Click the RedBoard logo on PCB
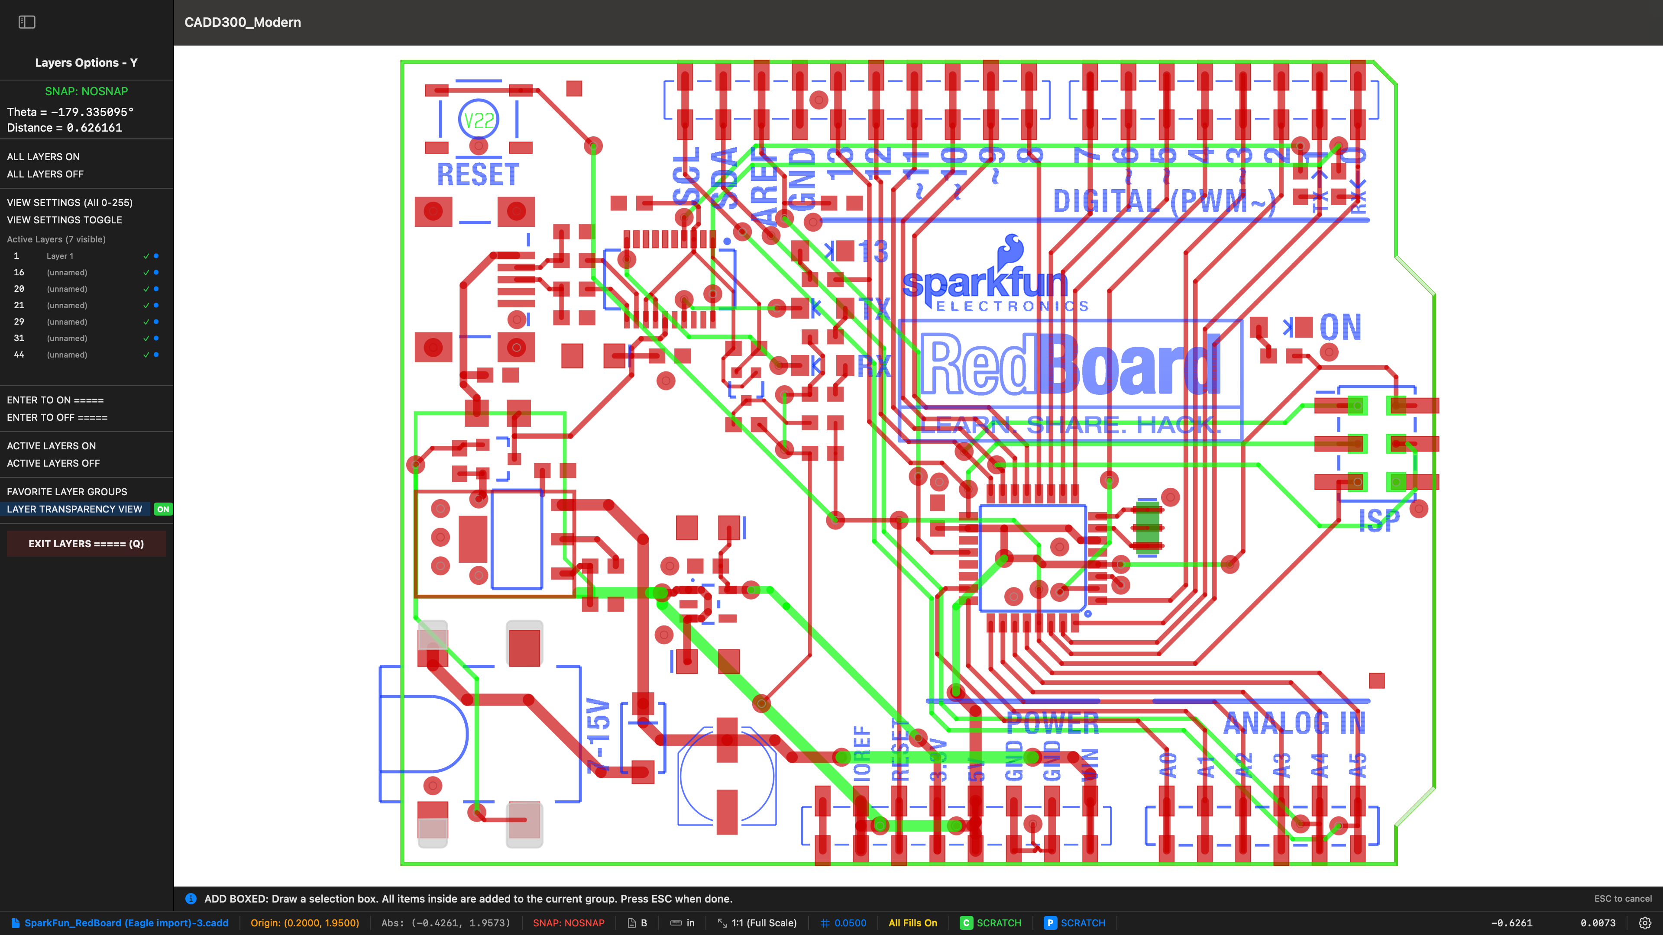Viewport: 1663px width, 935px height. click(1071, 364)
